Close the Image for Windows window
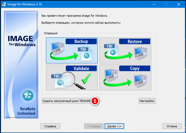186x133 pixels. (179, 4)
